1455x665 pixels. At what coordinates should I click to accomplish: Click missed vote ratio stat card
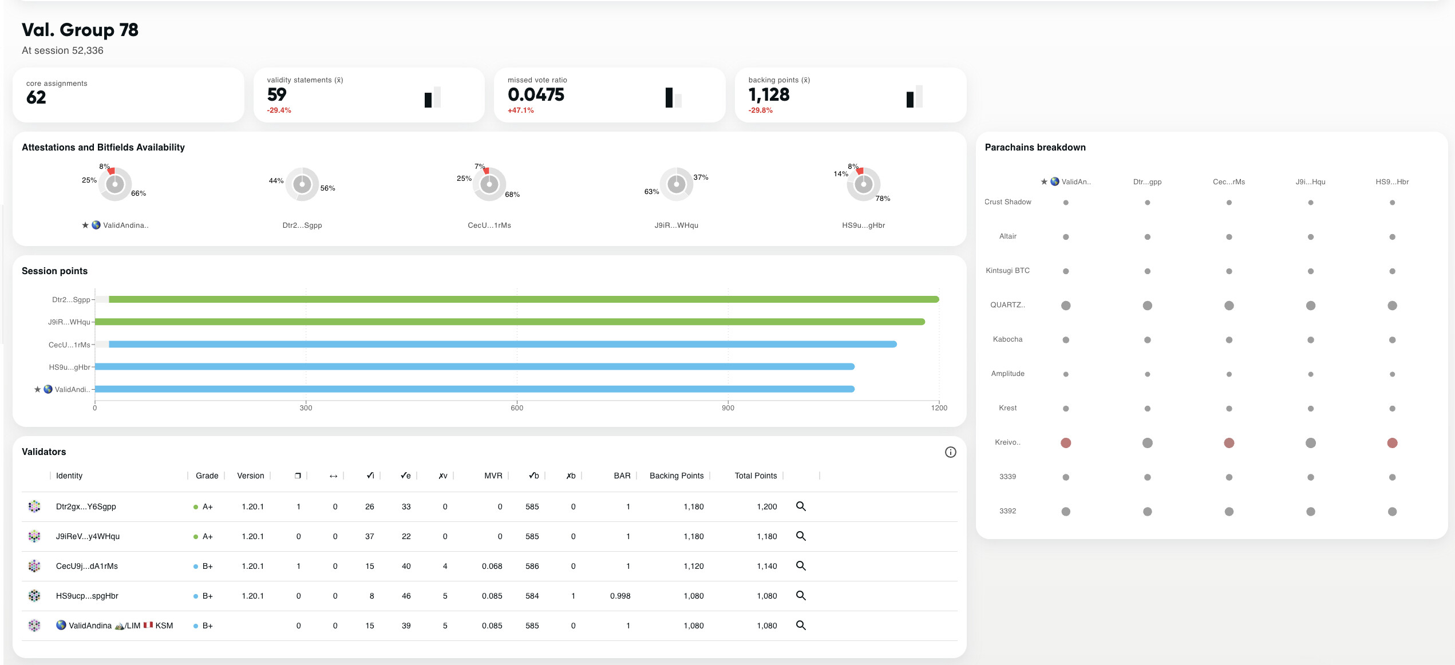click(x=609, y=95)
